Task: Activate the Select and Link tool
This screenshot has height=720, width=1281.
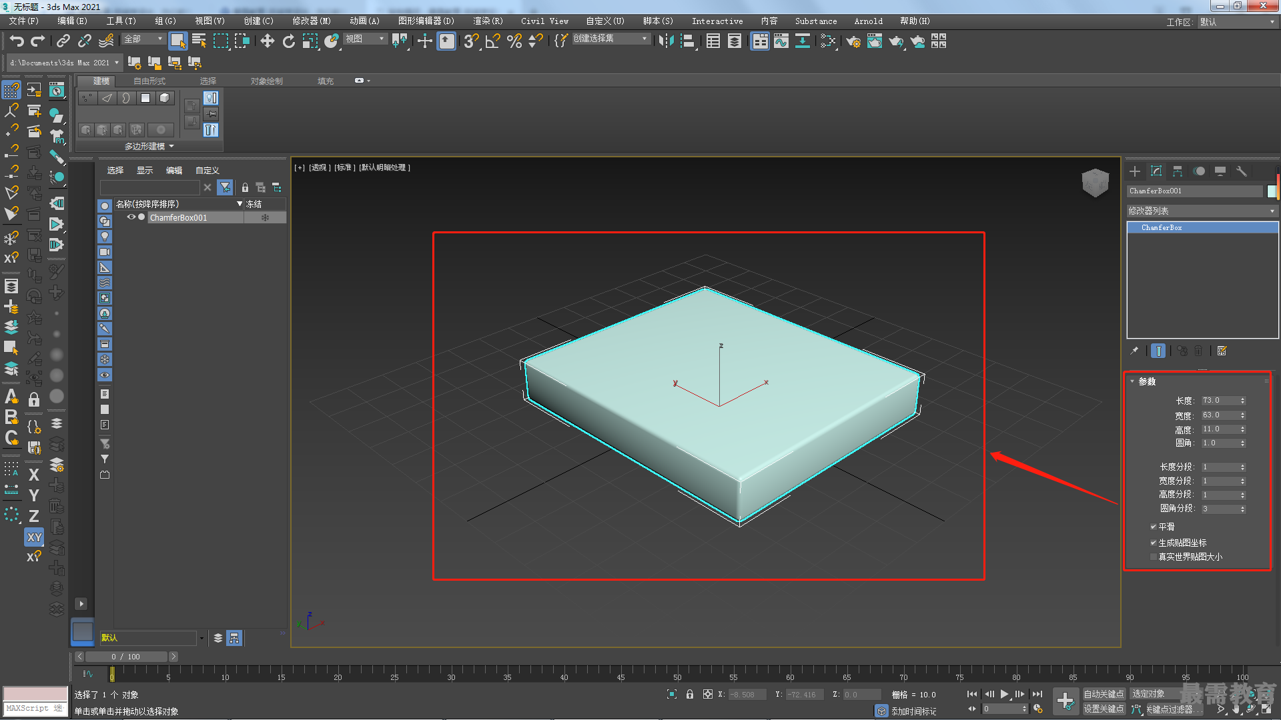Action: pyautogui.click(x=63, y=41)
